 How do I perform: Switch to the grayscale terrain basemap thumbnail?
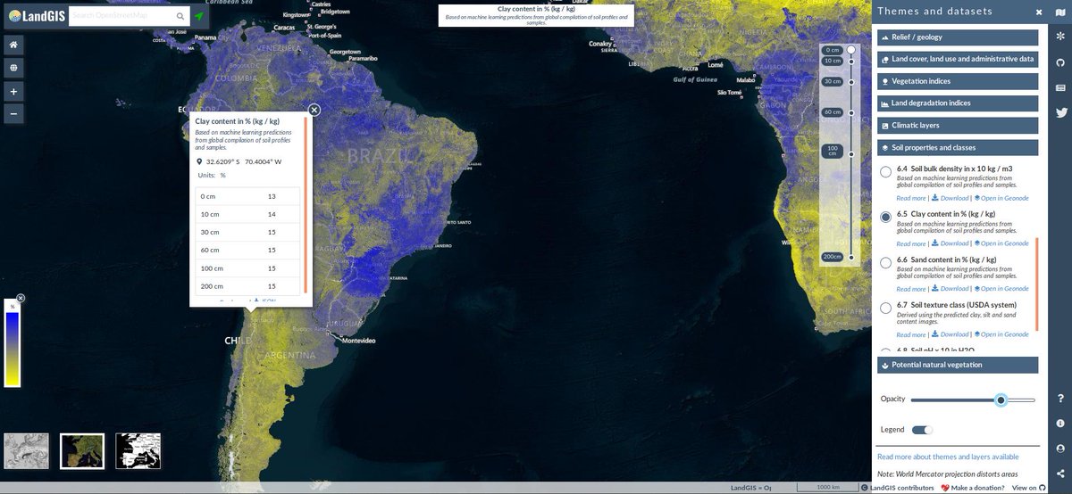click(26, 451)
